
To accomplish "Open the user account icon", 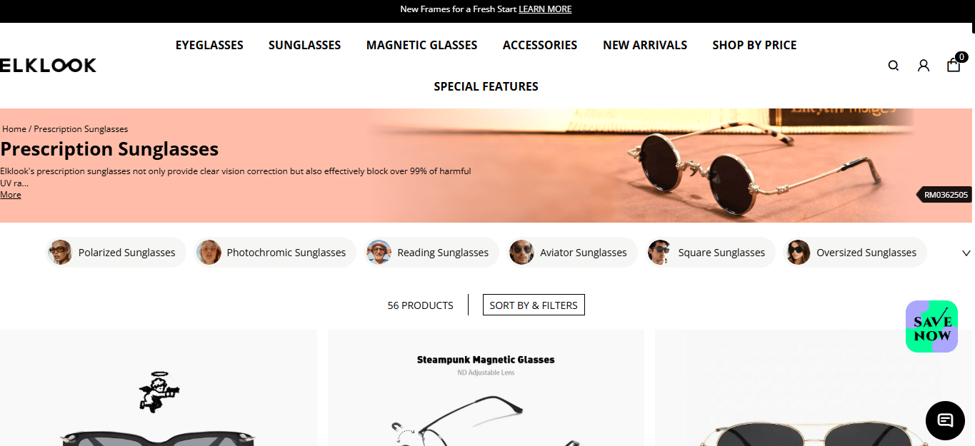I will click(924, 66).
